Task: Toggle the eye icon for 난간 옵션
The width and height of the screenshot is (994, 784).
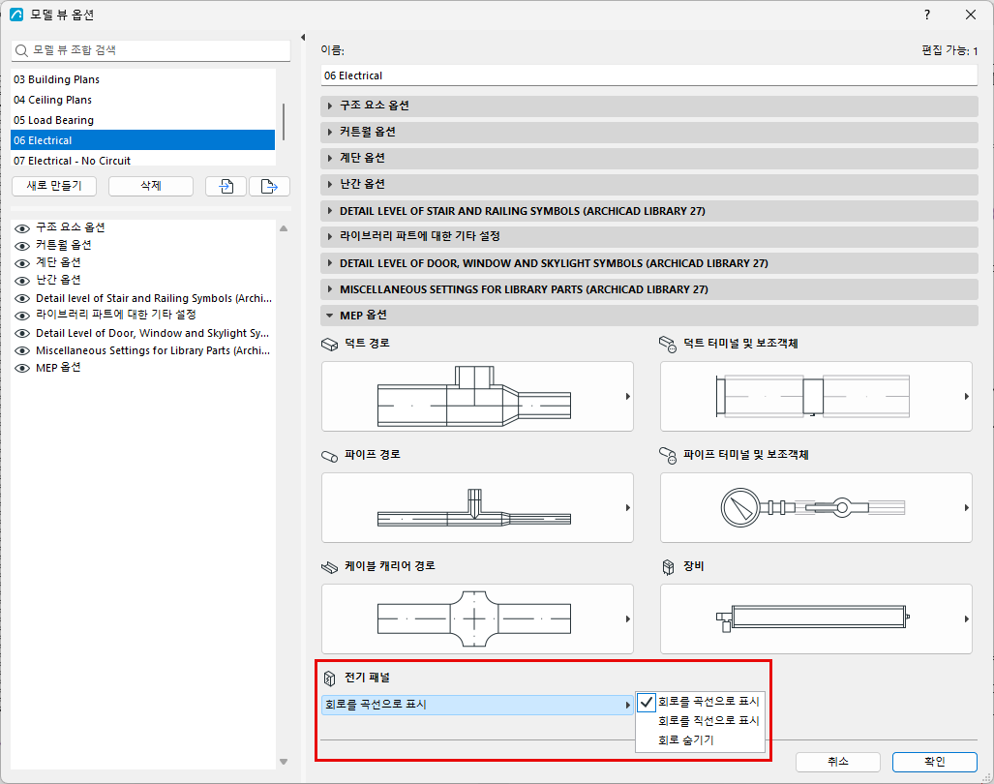Action: click(22, 281)
